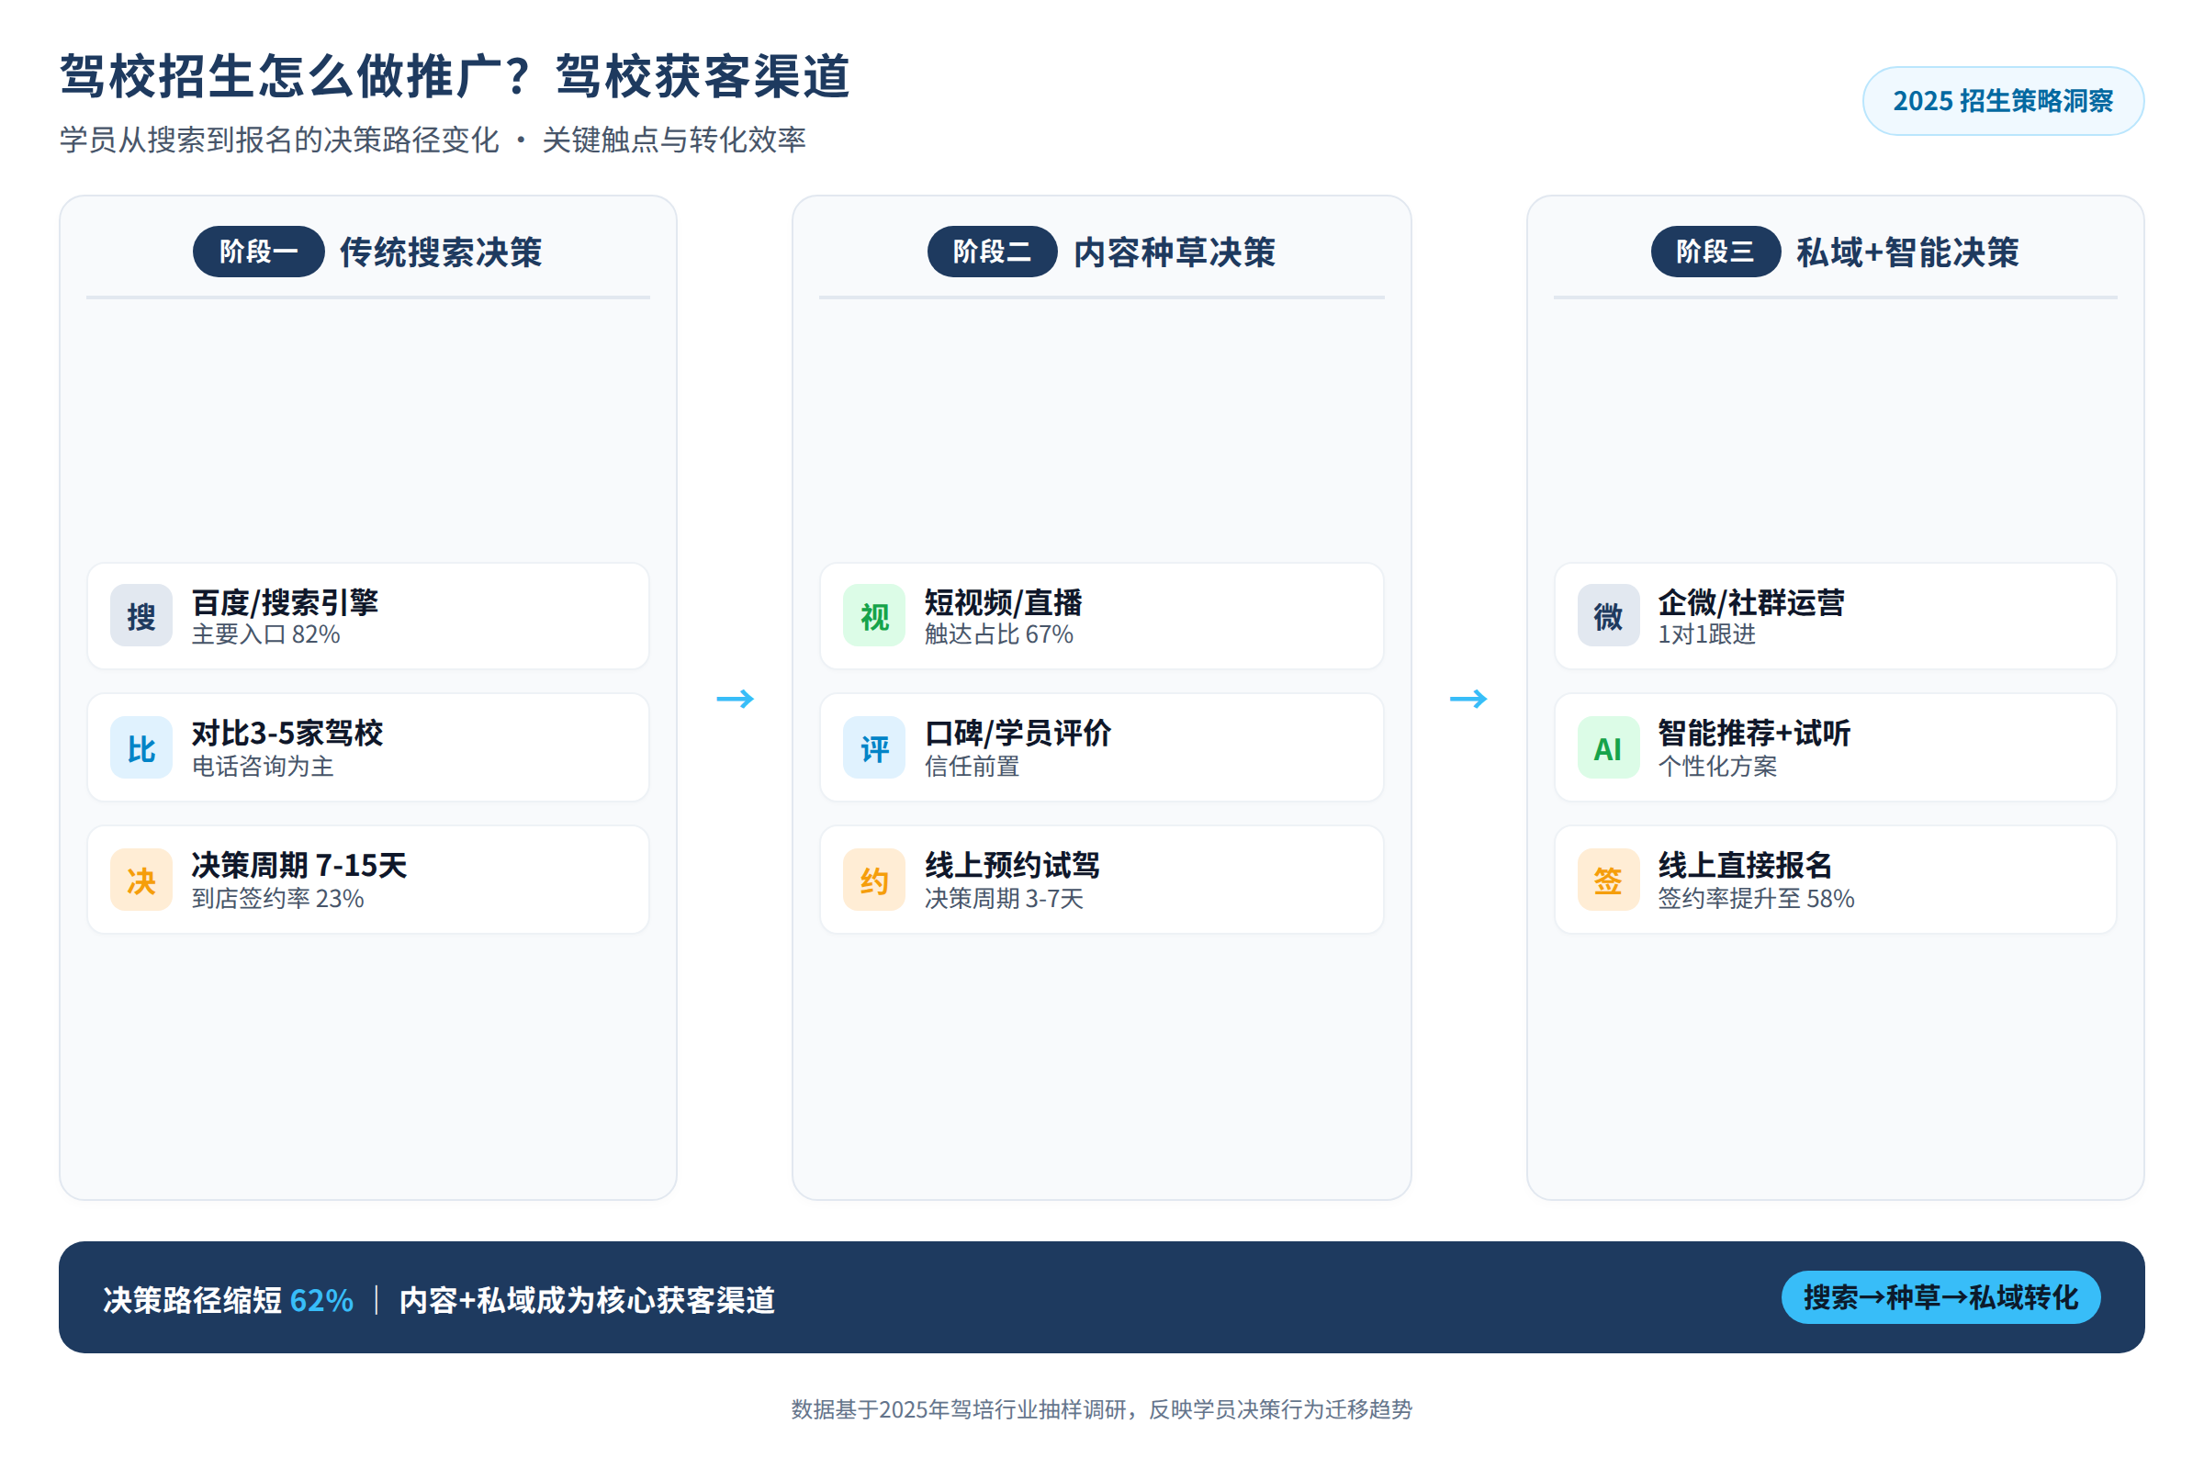Click the 阶段二 badge
The width and height of the screenshot is (2204, 1469).
(x=993, y=251)
